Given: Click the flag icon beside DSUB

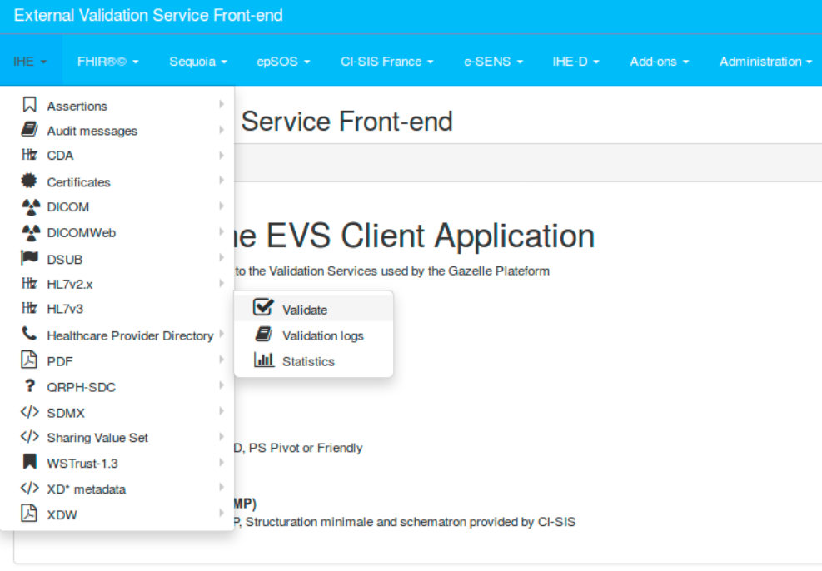Looking at the screenshot, I should tap(30, 259).
